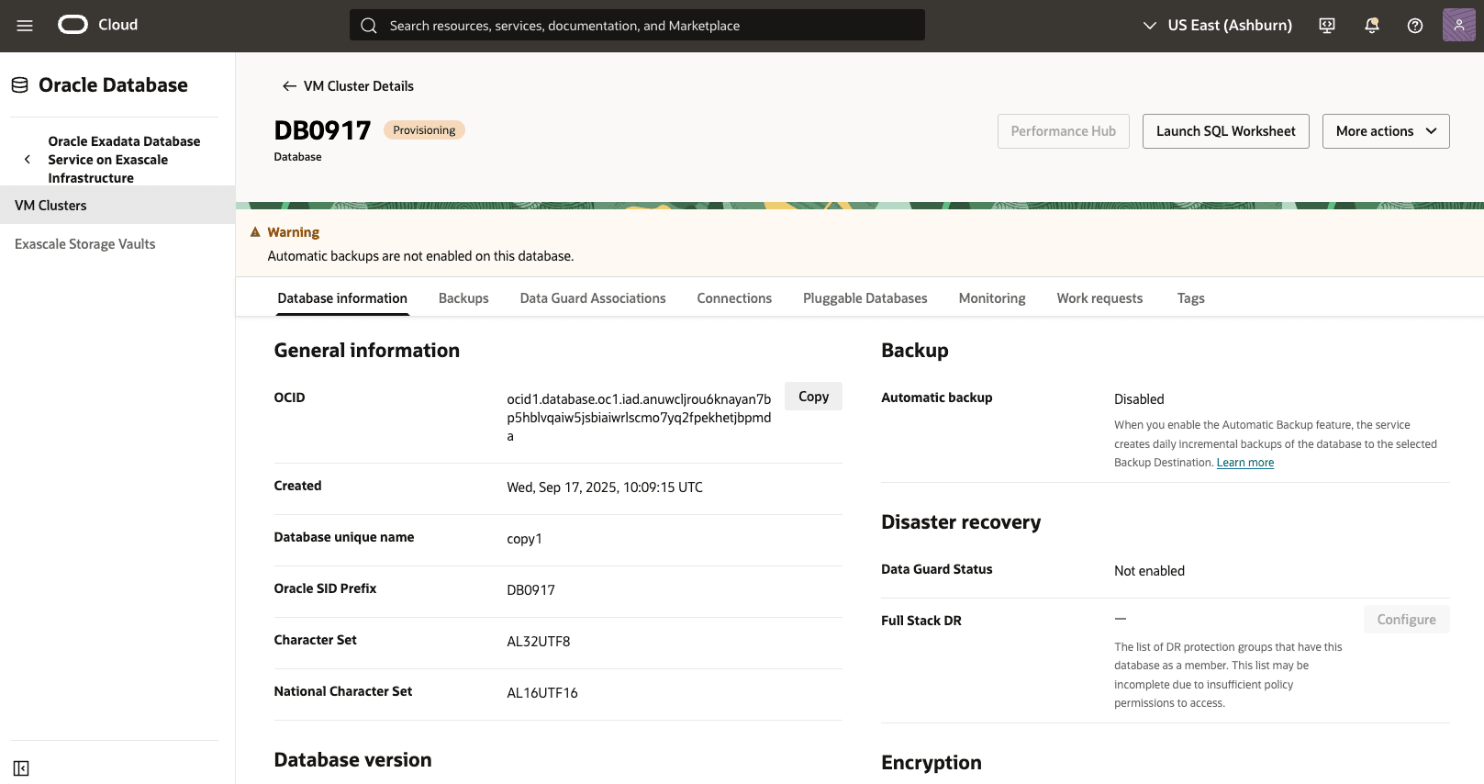Go to the Pluggable Databases tab
This screenshot has width=1484, height=784.
(x=865, y=298)
